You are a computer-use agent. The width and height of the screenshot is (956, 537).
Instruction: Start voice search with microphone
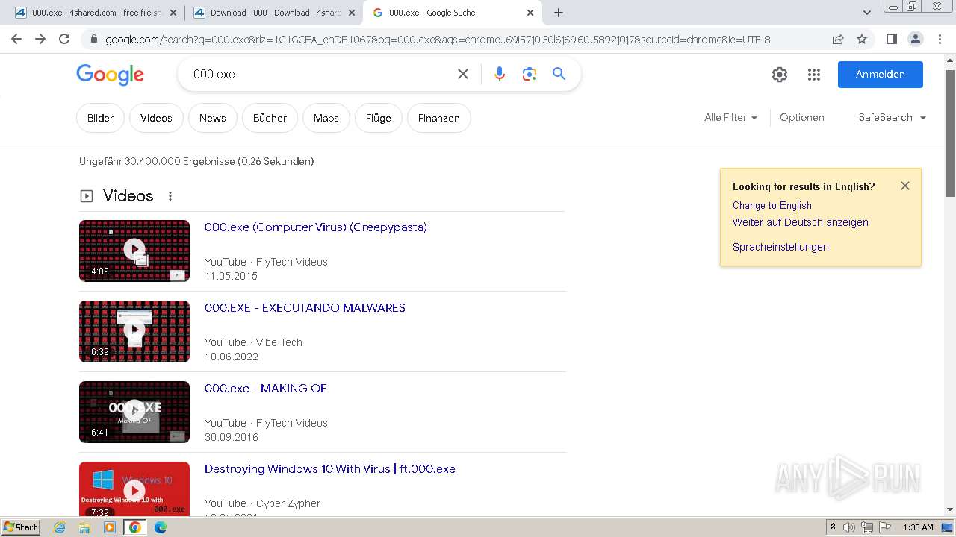click(x=500, y=74)
